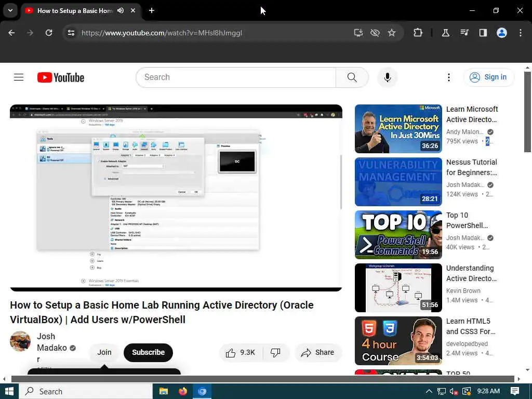Screen dimensions: 532x399
Task: Click the install app icon in address bar
Action: (358, 33)
